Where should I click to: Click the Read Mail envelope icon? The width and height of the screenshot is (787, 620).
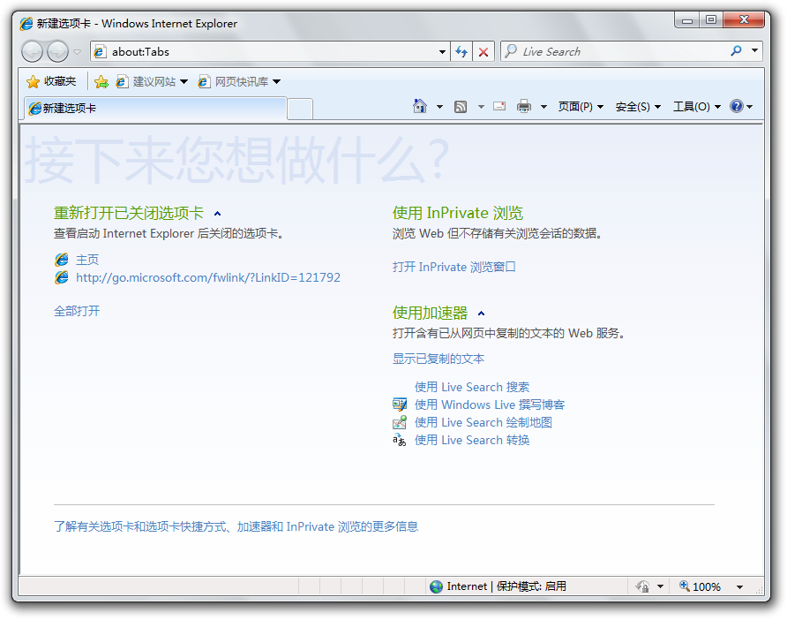499,106
